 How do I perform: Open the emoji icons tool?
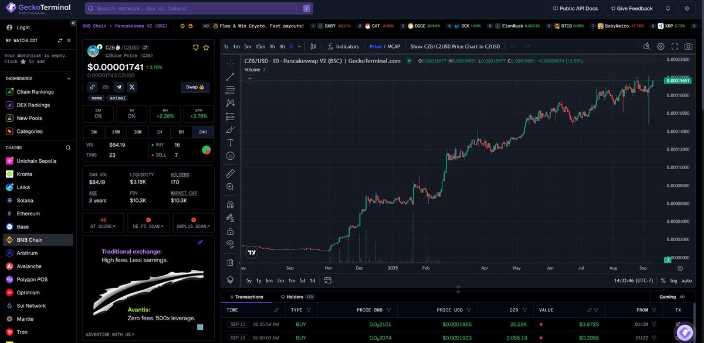coord(231,156)
